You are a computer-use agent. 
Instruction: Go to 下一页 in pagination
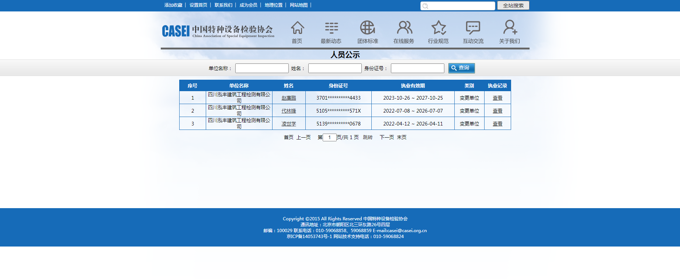[387, 137]
